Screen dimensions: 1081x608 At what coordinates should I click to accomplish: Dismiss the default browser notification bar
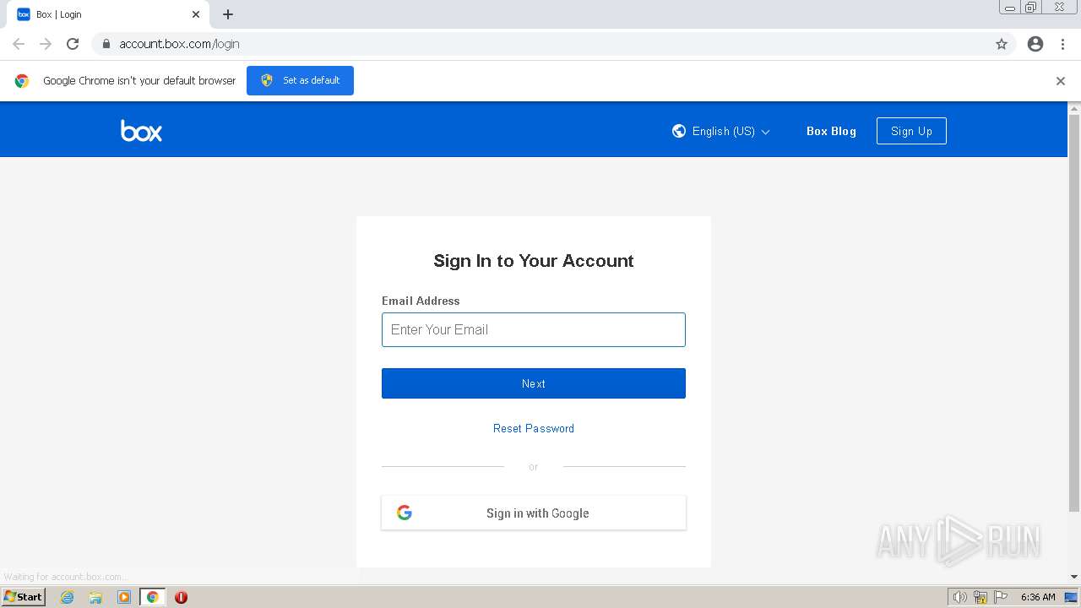point(1061,81)
